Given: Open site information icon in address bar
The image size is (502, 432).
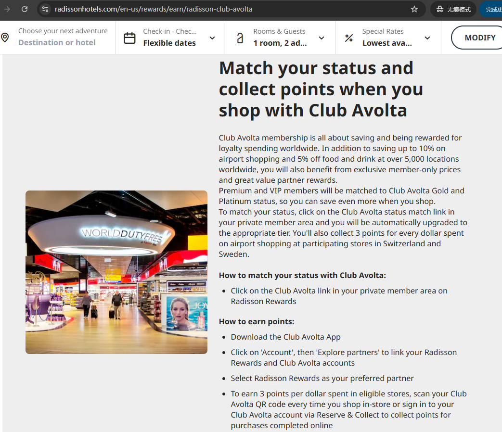Looking at the screenshot, I should pyautogui.click(x=45, y=9).
